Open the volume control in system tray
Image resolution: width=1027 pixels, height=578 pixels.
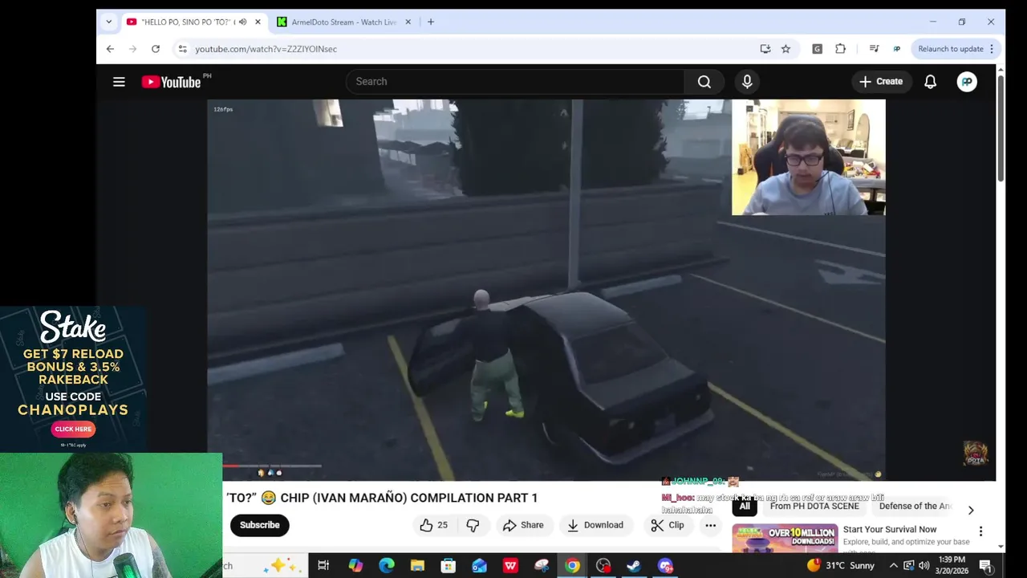click(923, 566)
